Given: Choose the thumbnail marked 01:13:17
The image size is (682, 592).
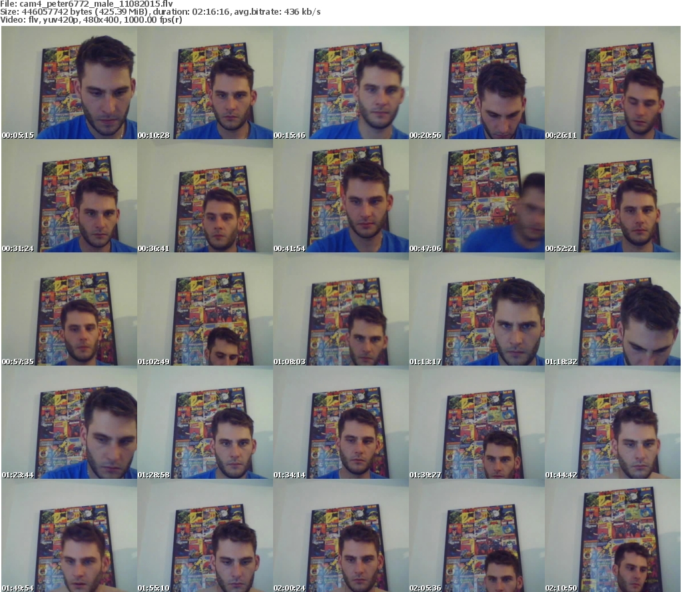Looking at the screenshot, I should pyautogui.click(x=477, y=309).
